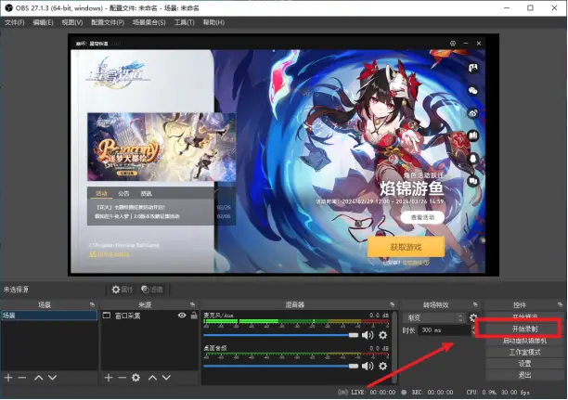
Task: Open the 编辑(E) menu
Action: pyautogui.click(x=43, y=22)
